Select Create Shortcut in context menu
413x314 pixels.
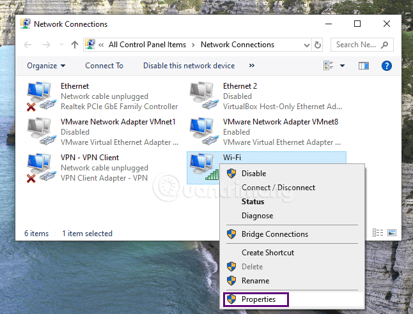click(292, 253)
